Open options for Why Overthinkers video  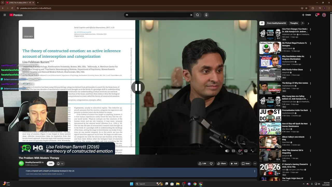click(310, 57)
